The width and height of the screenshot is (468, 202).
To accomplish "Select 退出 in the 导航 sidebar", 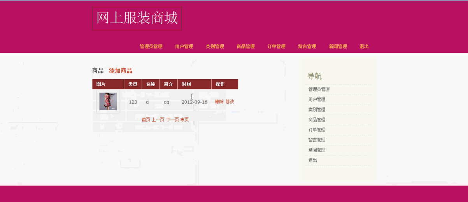I will click(x=312, y=160).
